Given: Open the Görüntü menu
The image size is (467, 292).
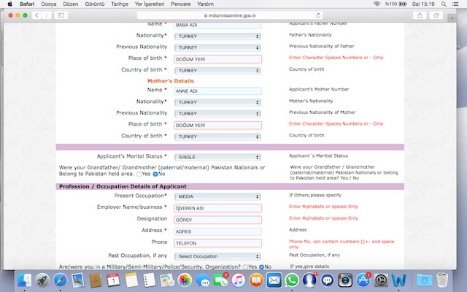Looking at the screenshot, I should (95, 4).
